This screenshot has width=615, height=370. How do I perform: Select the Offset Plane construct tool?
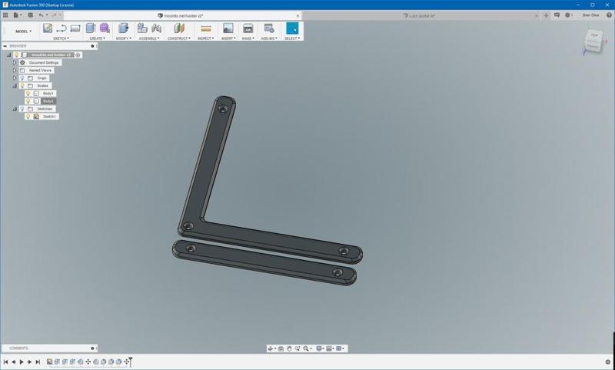[179, 28]
